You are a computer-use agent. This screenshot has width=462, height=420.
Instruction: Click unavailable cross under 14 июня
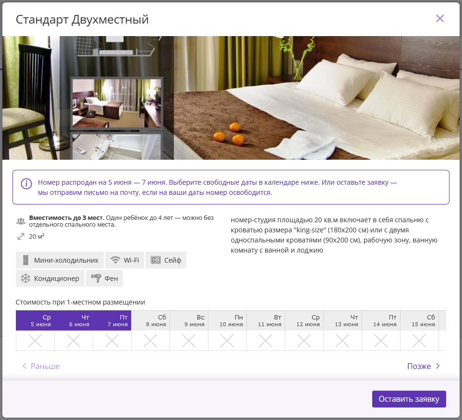click(381, 341)
